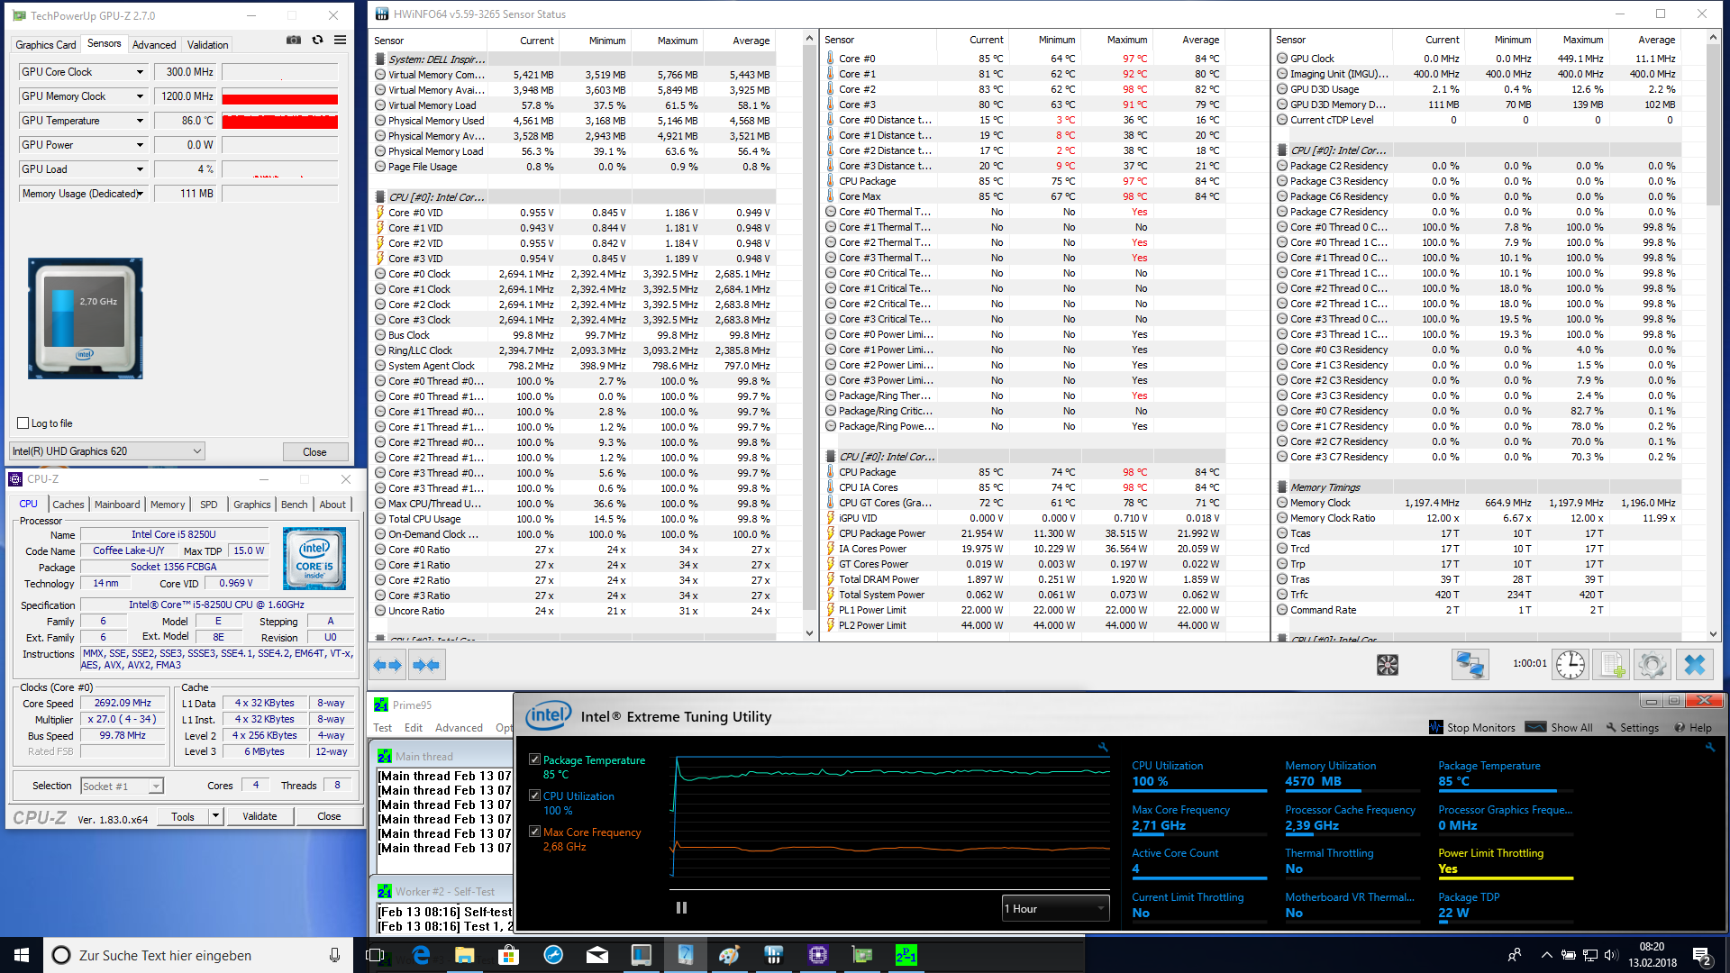The image size is (1730, 973).
Task: Open the 1 Hour time range dropdown
Action: (x=1055, y=908)
